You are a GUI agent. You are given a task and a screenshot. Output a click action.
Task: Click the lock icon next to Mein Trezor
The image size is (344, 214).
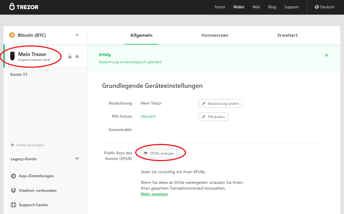click(70, 56)
